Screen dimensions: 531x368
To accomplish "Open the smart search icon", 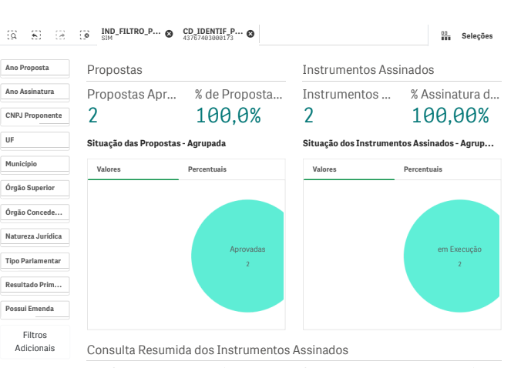I will (x=12, y=35).
